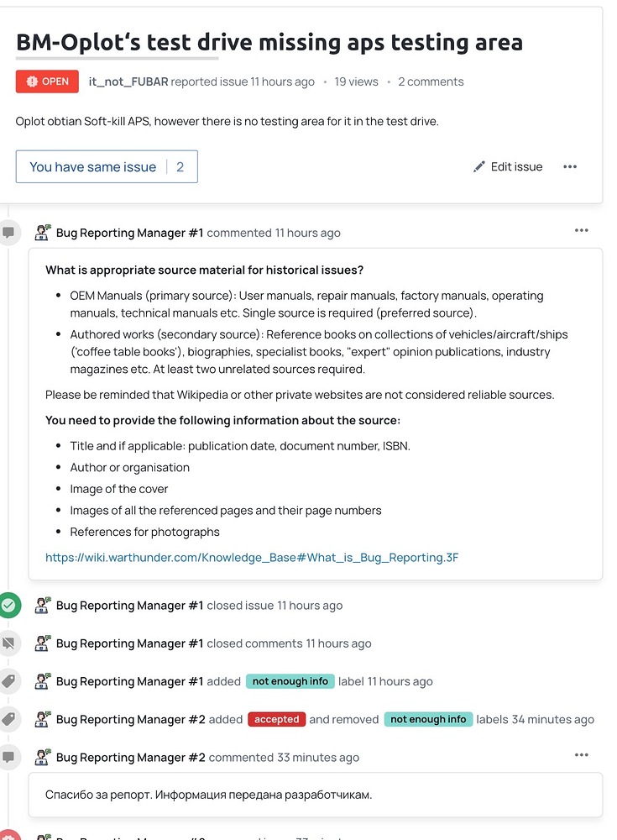Click the red OPEN status badge
Image resolution: width=617 pixels, height=840 pixels.
point(47,81)
